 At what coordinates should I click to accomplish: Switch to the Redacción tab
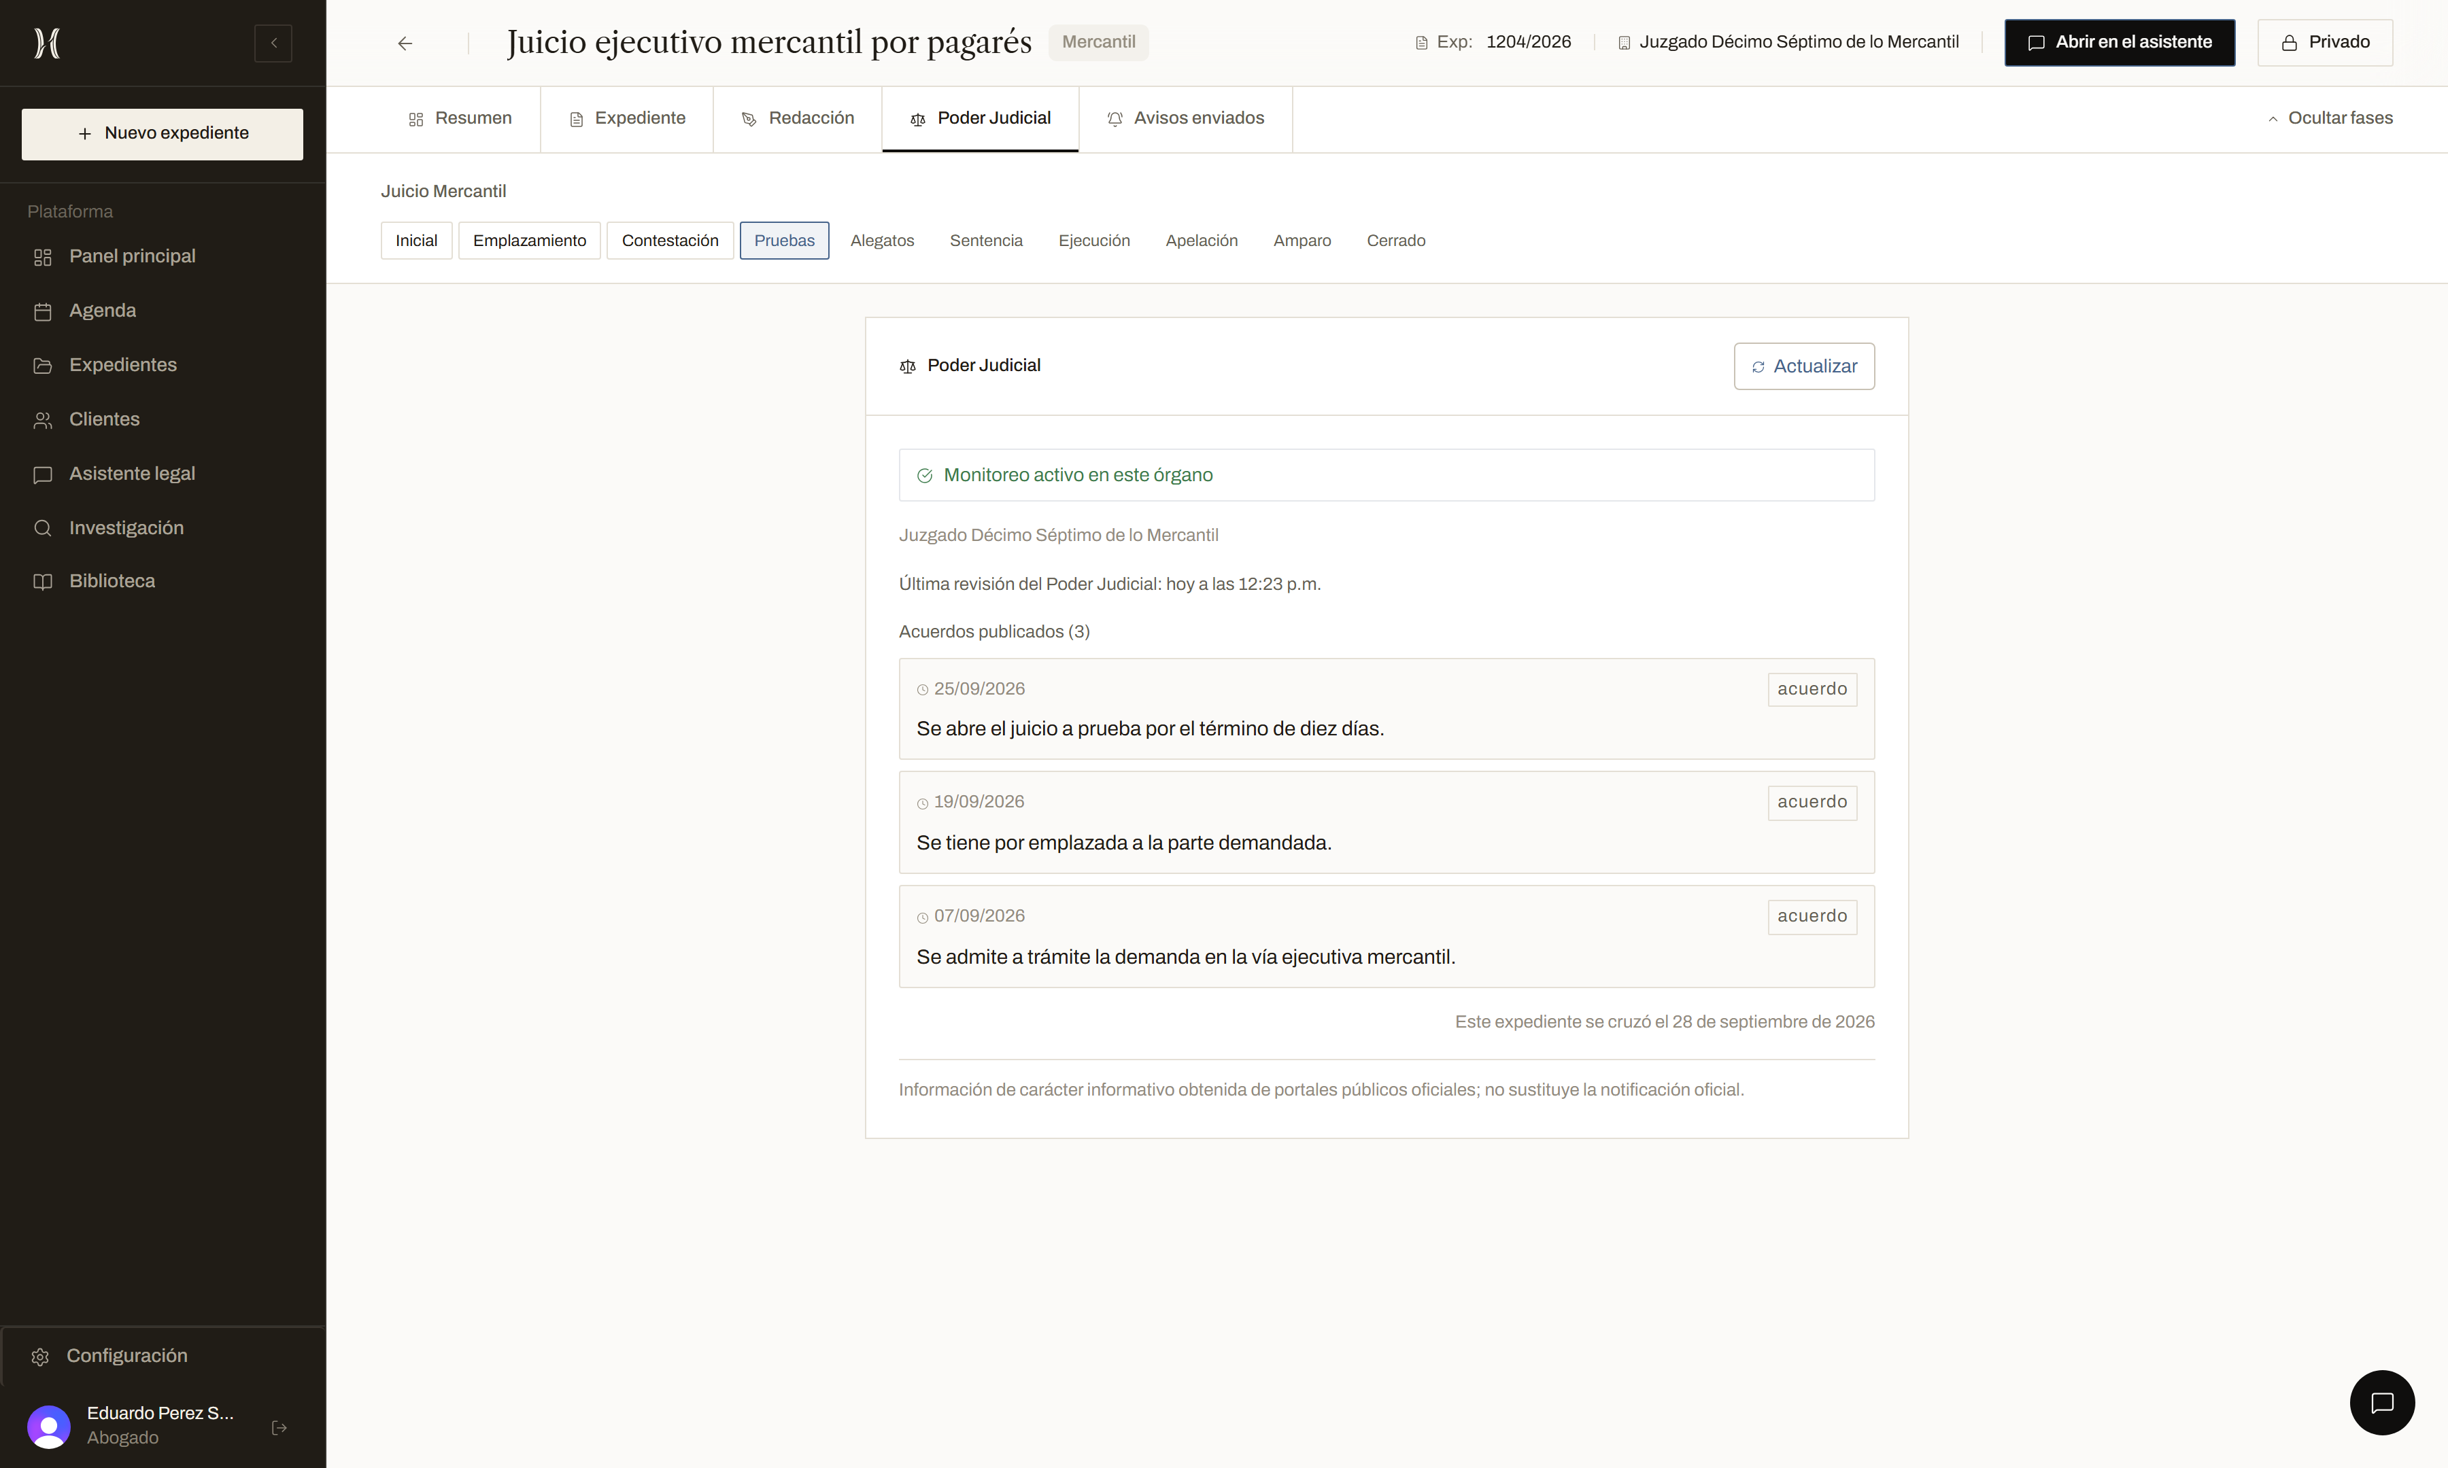coord(798,119)
